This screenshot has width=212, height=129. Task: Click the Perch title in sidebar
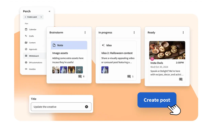27,11
